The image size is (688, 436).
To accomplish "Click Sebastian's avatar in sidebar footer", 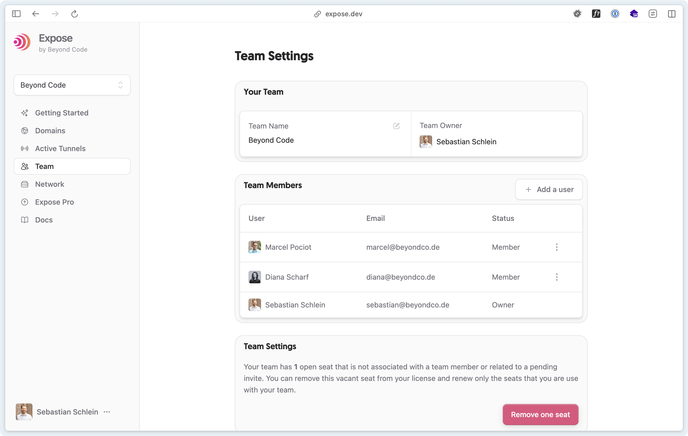I will click(x=24, y=412).
